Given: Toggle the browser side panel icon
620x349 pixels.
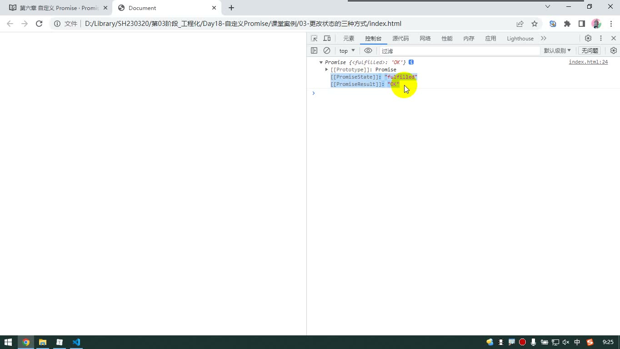Looking at the screenshot, I should coord(582,24).
